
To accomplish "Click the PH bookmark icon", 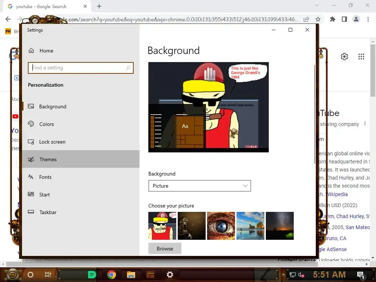I will (8, 31).
